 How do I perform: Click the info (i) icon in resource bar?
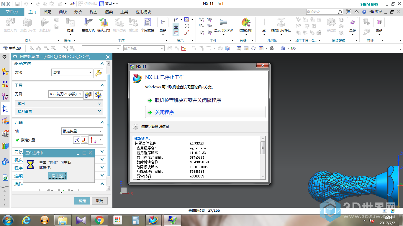[x=5, y=162]
